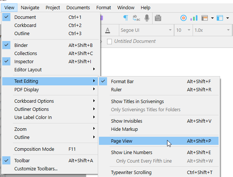Toggle the checked Inspector entry

coord(51,61)
